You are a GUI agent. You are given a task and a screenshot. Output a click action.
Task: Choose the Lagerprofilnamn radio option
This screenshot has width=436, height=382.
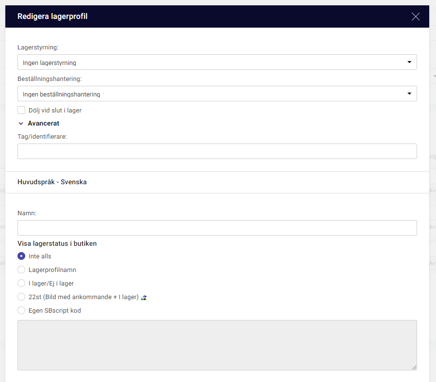coord(21,270)
